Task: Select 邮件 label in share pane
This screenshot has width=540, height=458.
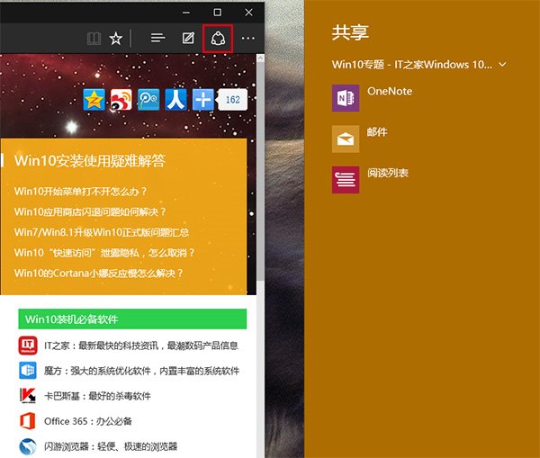Action: 377,132
